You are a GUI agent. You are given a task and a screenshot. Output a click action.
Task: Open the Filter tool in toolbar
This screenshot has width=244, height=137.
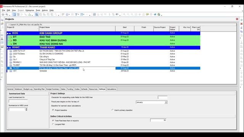[x=76, y=14]
